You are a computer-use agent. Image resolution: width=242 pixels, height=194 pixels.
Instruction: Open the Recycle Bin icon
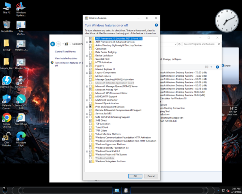coord(7,27)
